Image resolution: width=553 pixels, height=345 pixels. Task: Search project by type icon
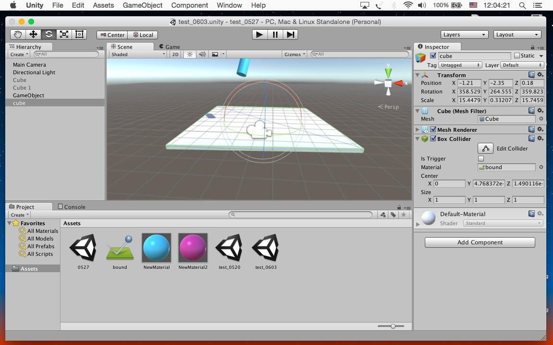point(383,215)
